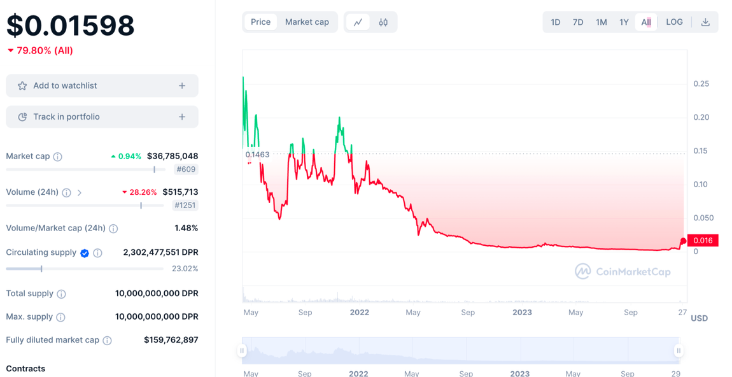The width and height of the screenshot is (732, 377).
Task: Choose the 7D time range
Action: 578,22
